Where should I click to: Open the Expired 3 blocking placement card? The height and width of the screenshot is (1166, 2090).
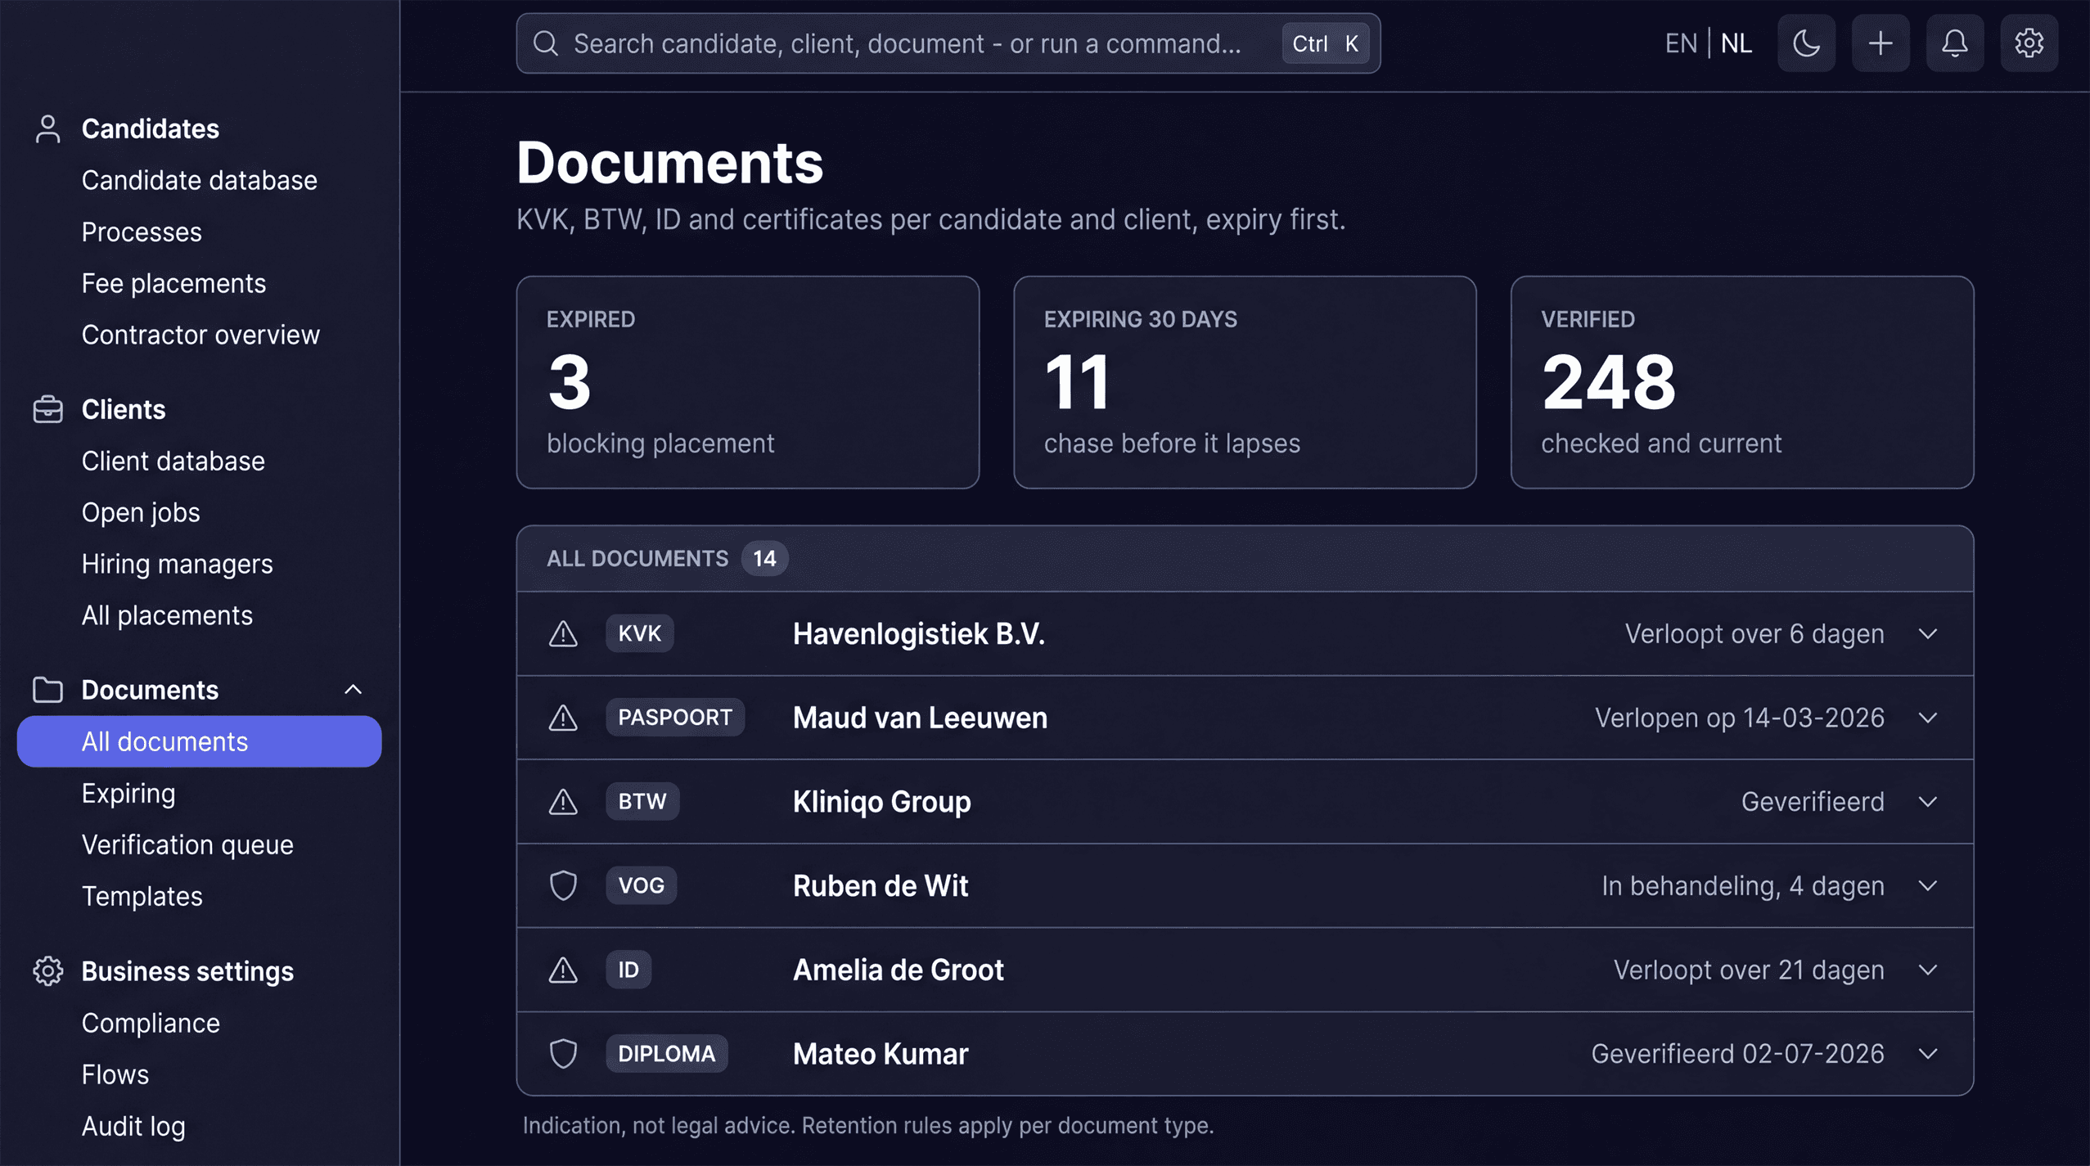(748, 382)
